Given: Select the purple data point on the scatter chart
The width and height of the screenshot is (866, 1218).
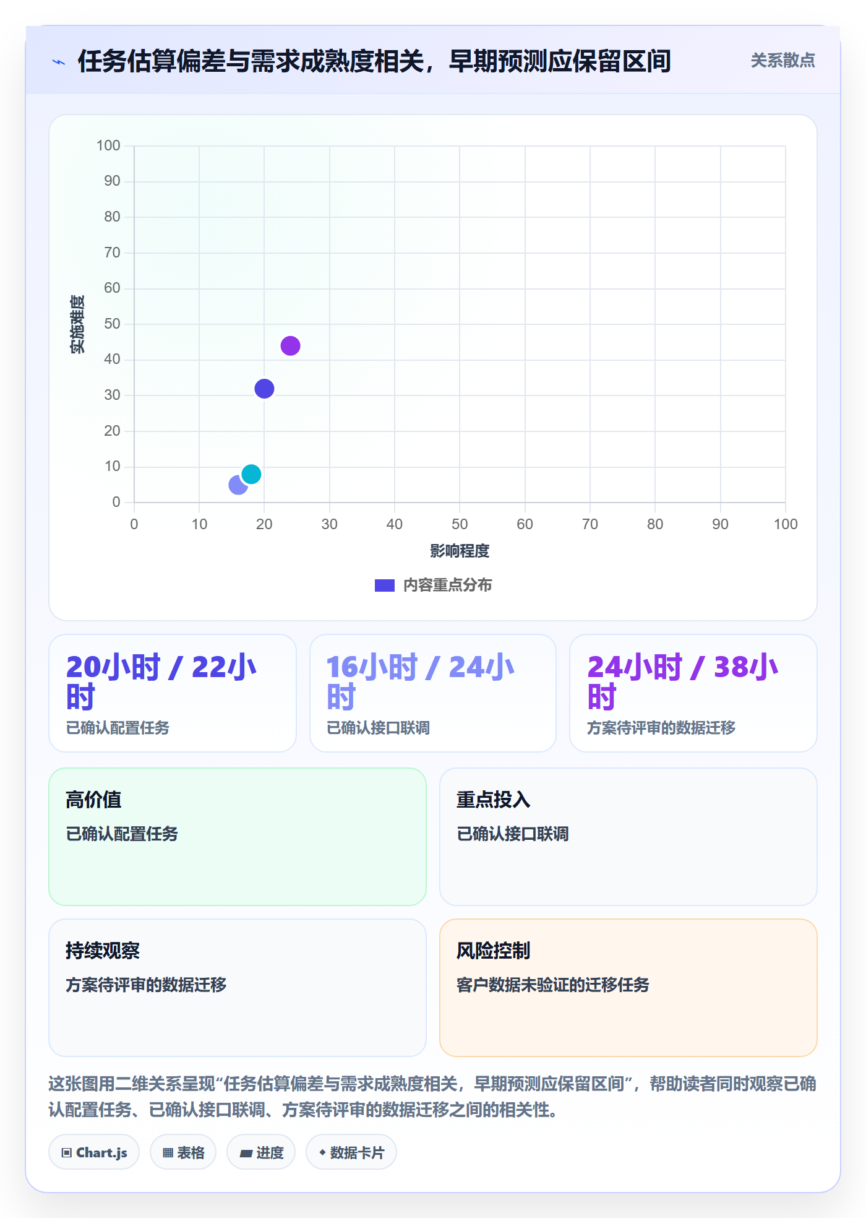Looking at the screenshot, I should (290, 346).
